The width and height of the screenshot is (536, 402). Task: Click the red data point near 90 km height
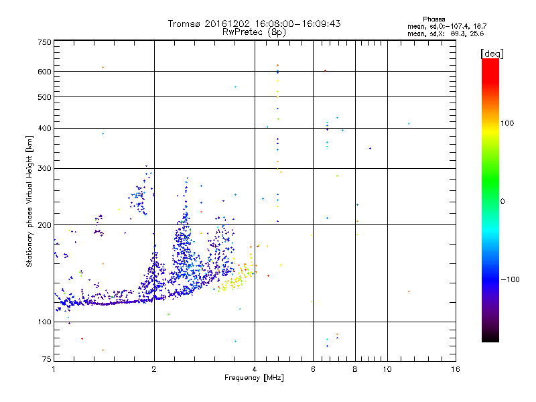82,339
